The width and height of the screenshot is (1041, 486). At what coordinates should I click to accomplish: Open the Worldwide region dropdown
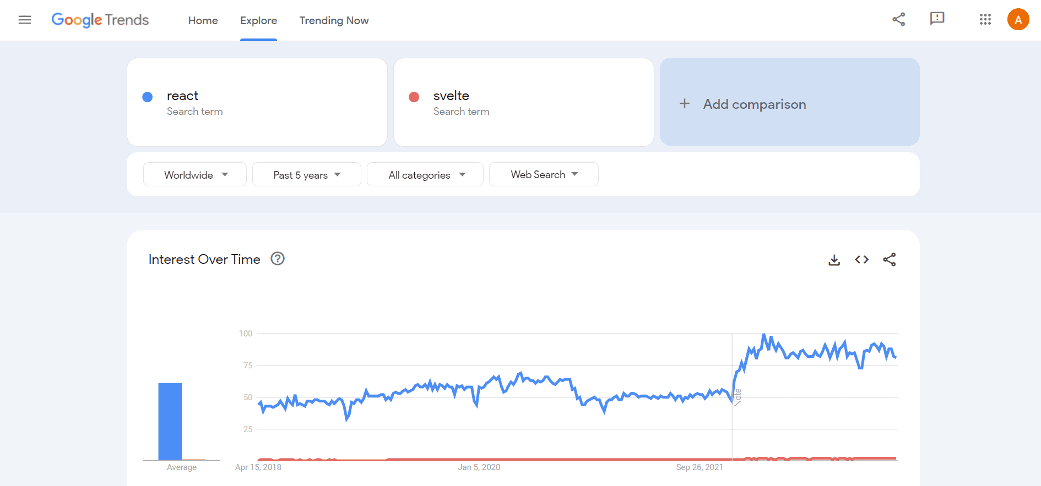[x=194, y=174]
